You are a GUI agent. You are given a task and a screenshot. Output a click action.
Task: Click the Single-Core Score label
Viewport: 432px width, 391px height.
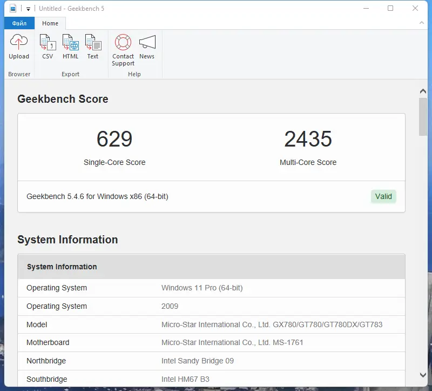[x=114, y=162]
